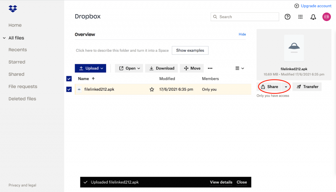Expand the Upload dropdown button
This screenshot has height=192, width=336.
click(x=91, y=68)
